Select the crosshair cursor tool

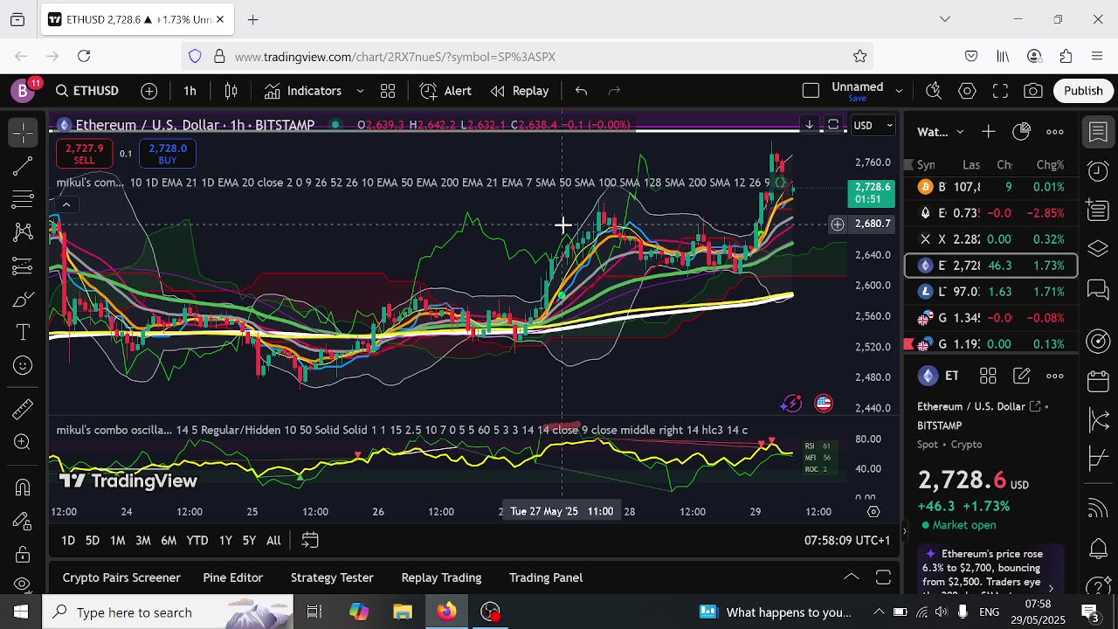point(23,132)
